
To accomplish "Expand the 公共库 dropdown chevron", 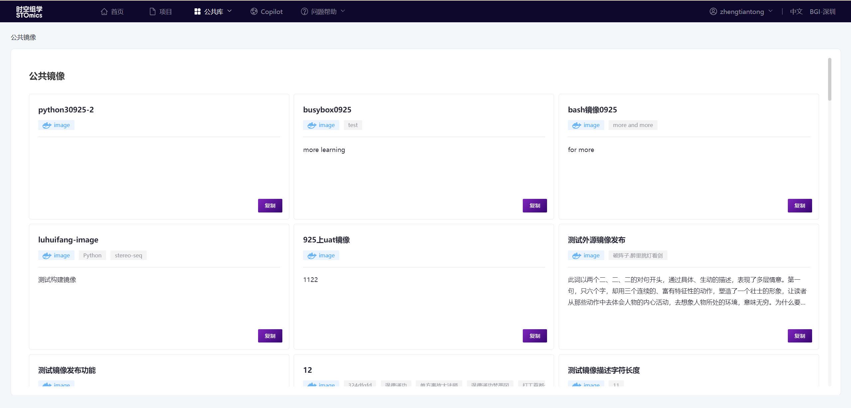I will pyautogui.click(x=229, y=11).
